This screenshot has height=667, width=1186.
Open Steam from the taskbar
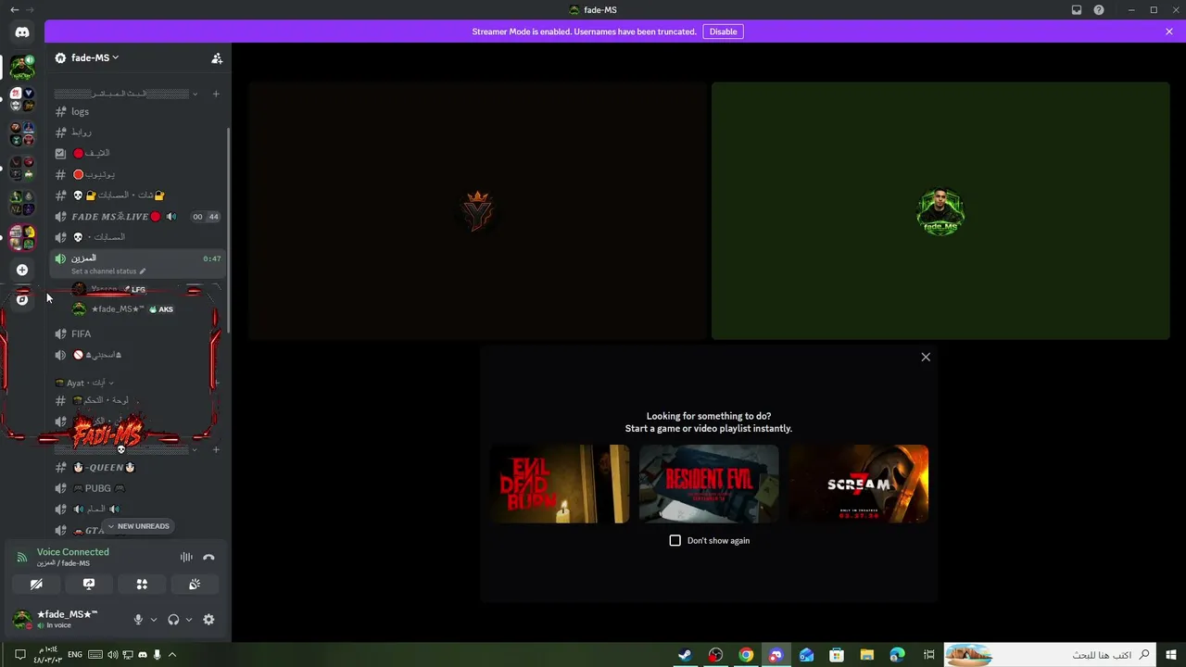point(685,655)
